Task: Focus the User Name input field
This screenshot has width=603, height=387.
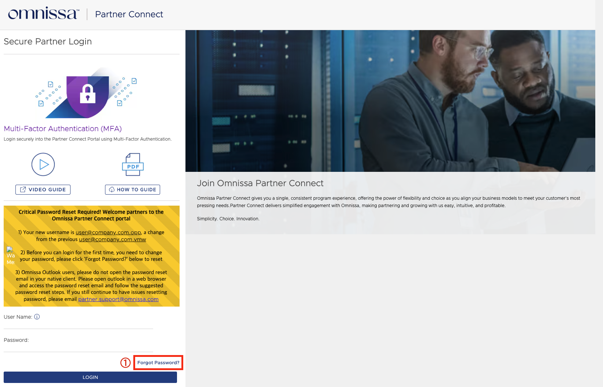Action: tap(78, 324)
